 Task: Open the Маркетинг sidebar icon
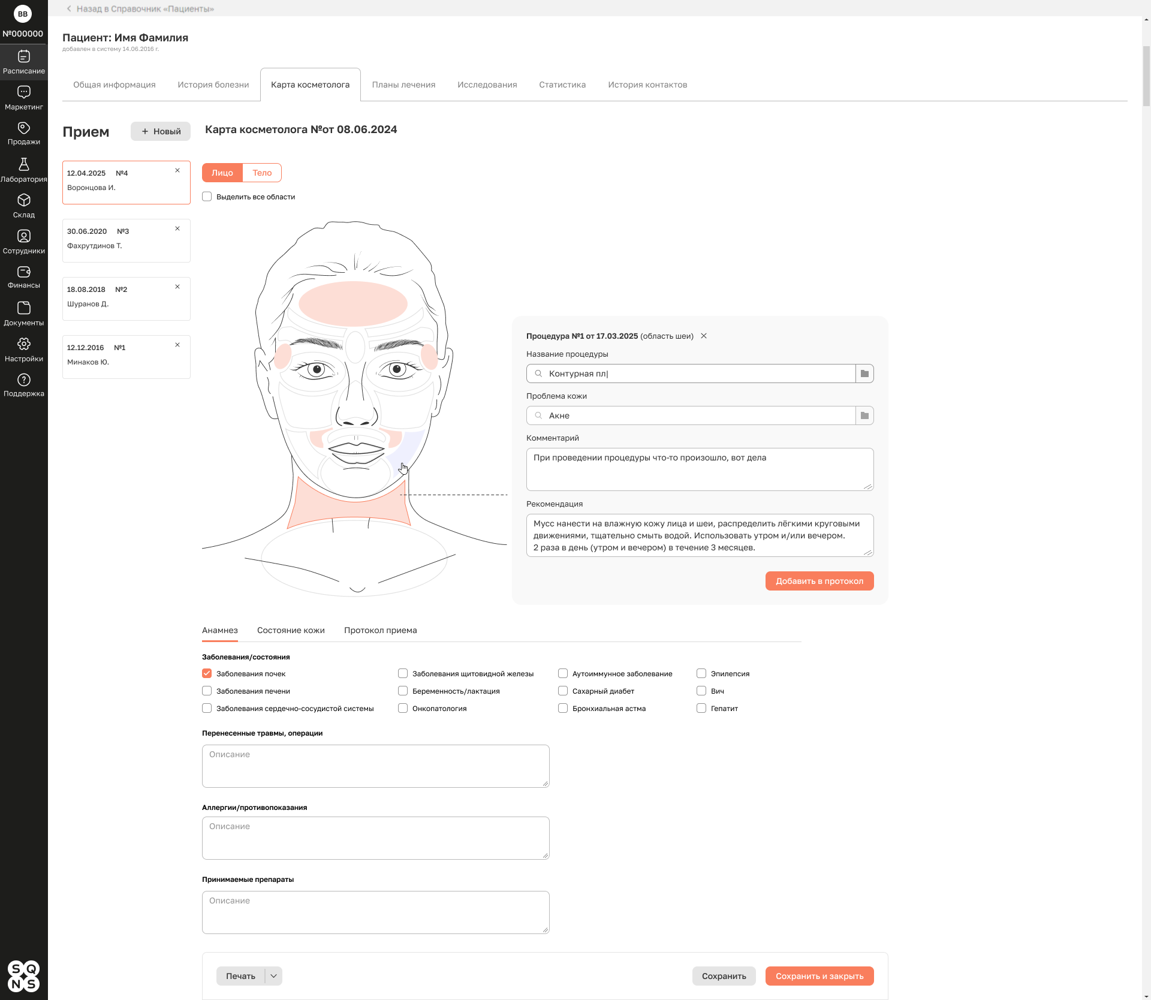click(23, 92)
